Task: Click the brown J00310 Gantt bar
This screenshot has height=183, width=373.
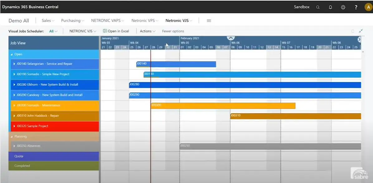Action: coord(295,116)
